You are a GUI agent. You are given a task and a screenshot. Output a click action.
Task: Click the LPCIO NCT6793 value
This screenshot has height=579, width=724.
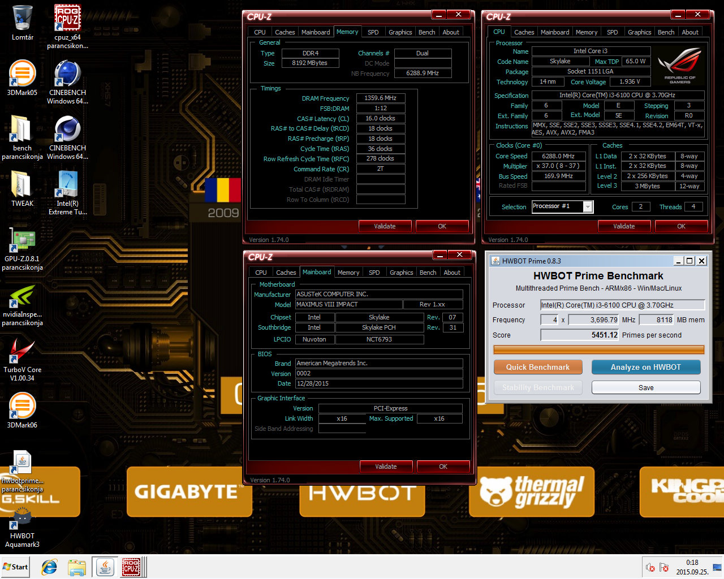point(379,339)
